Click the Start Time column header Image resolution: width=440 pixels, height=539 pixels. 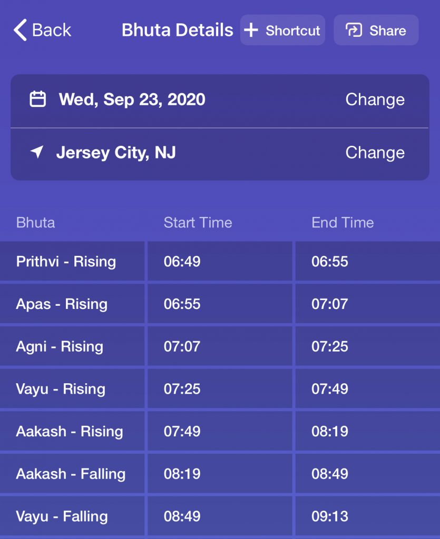click(198, 223)
